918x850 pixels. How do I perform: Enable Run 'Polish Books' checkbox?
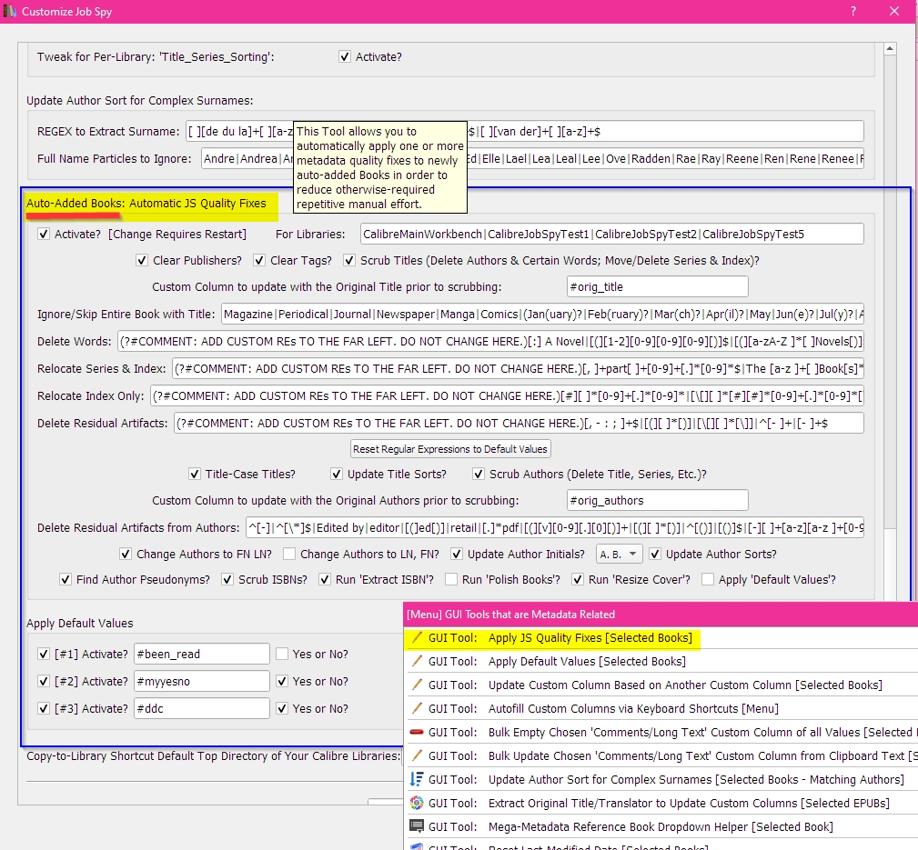pyautogui.click(x=450, y=579)
